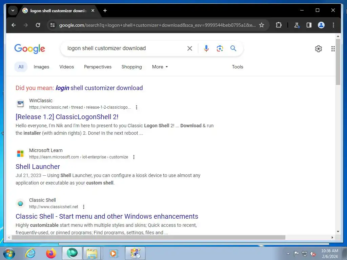Viewport: 347px width, 260px height.
Task: Clear the Google search box
Action: point(190,48)
